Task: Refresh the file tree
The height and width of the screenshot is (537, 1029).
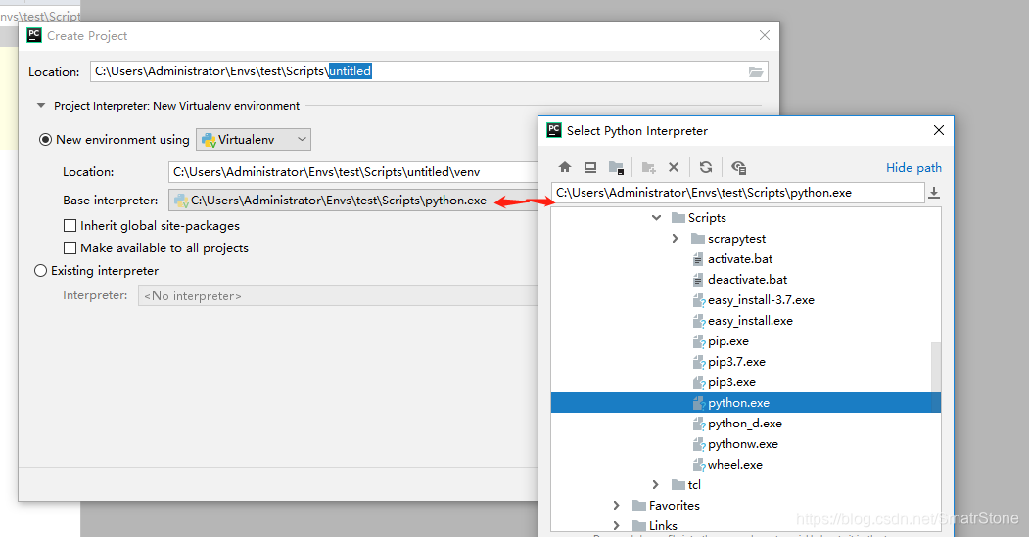Action: tap(706, 167)
